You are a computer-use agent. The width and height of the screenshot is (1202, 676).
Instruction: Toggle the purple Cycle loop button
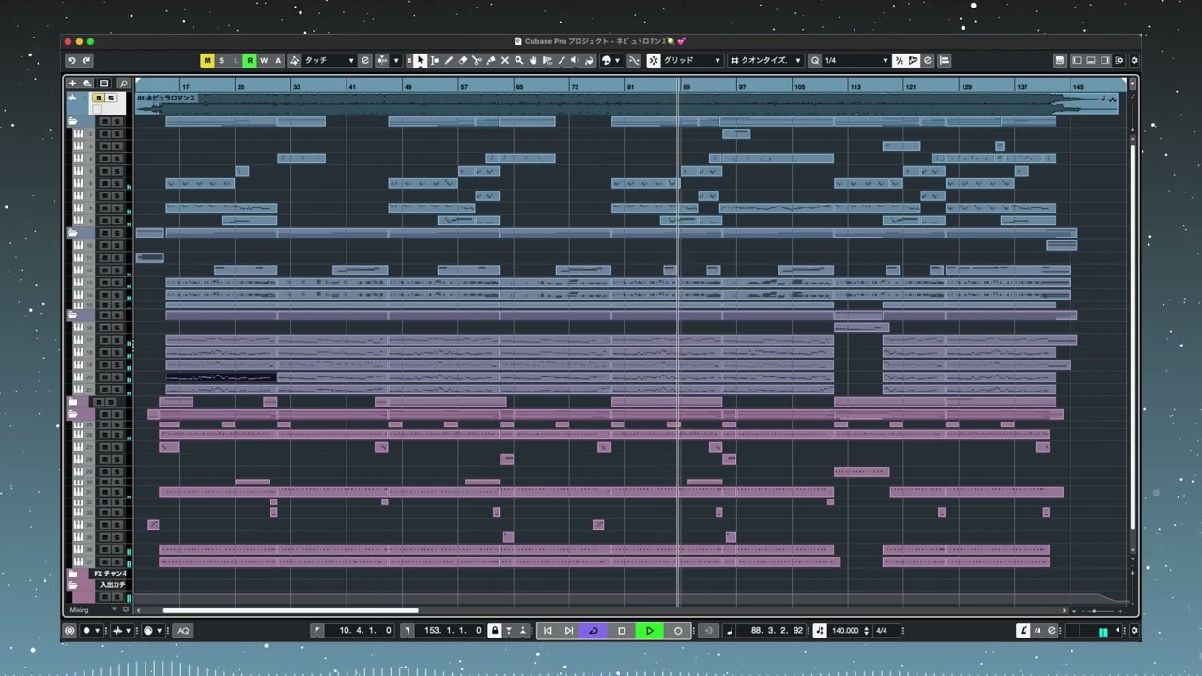593,631
